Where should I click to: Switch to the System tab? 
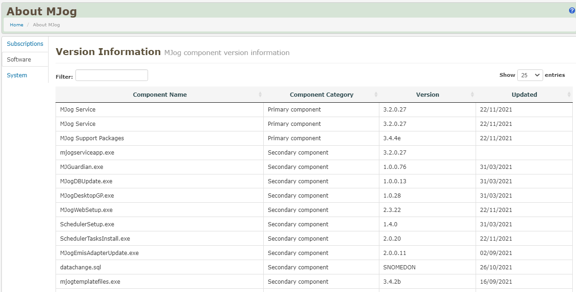17,75
